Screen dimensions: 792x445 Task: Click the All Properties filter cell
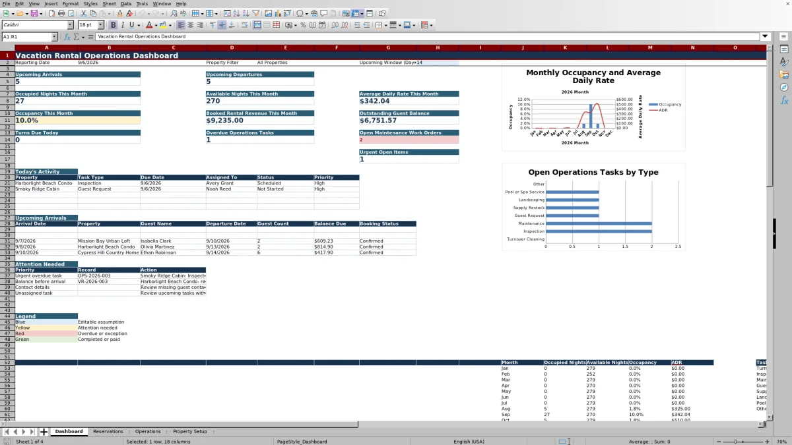coord(285,63)
